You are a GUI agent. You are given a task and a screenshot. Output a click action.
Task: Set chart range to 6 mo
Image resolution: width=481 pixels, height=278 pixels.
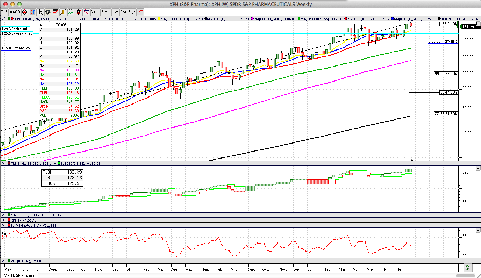(106, 11)
